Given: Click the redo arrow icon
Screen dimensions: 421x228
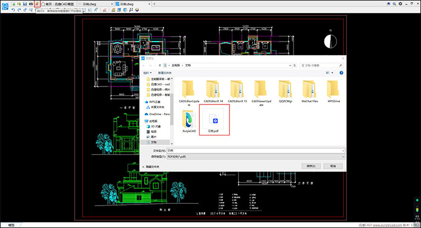Looking at the screenshot, I should [19, 10].
